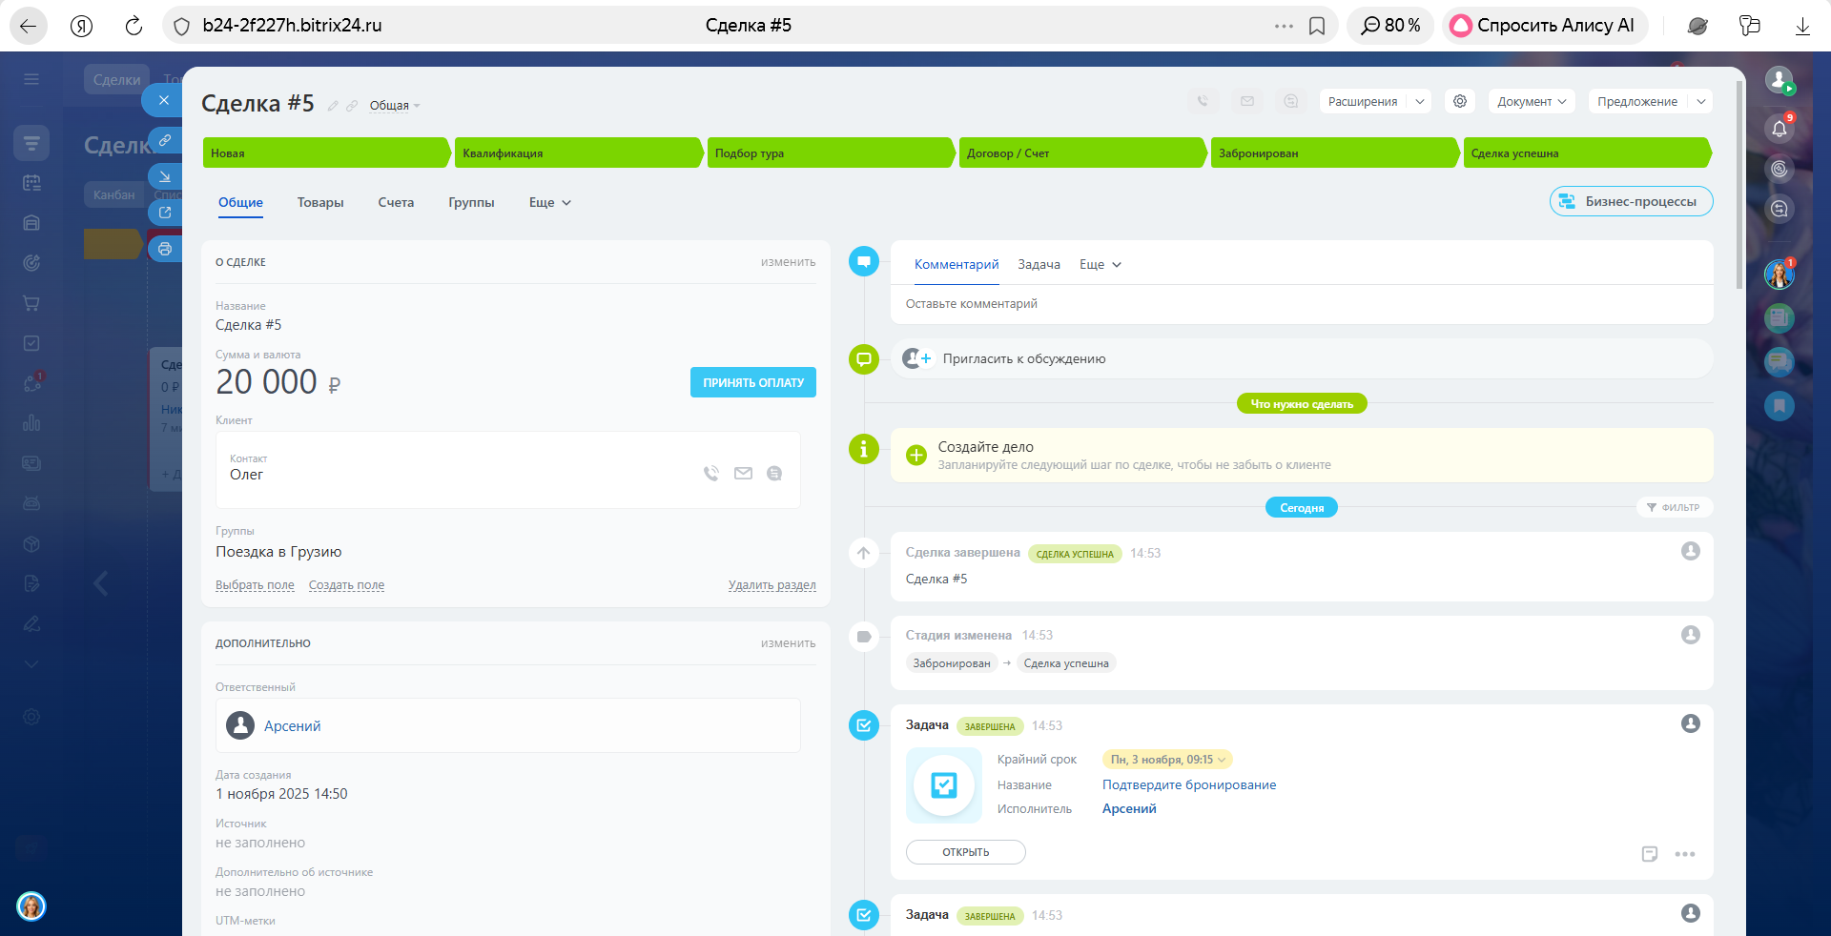1831x936 pixels.
Task: Select the Забронирован stage
Action: [x=1334, y=153]
